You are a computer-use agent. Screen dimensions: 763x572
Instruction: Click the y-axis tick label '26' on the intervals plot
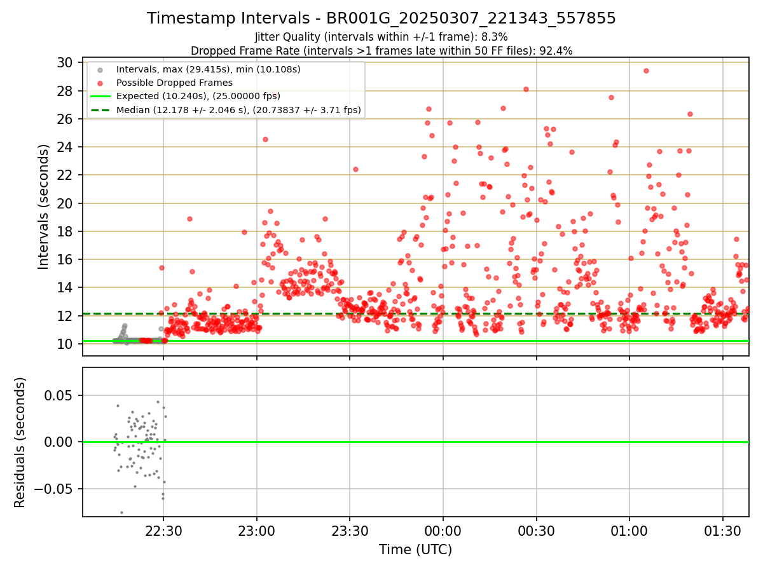64,119
